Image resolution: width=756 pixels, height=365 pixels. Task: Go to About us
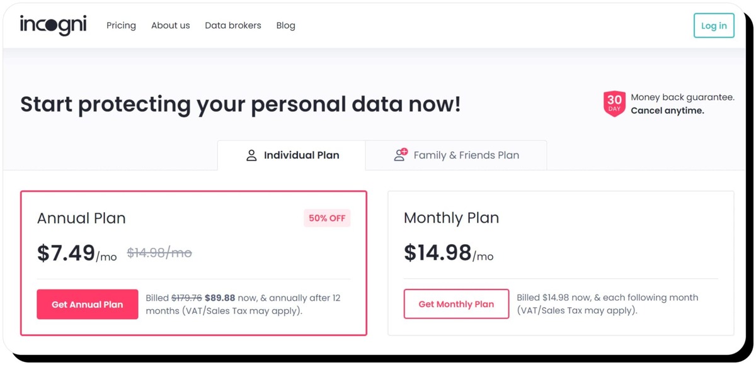170,26
